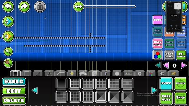Click Go To Layer button
189x106 pixels.
pyautogui.click(x=169, y=55)
